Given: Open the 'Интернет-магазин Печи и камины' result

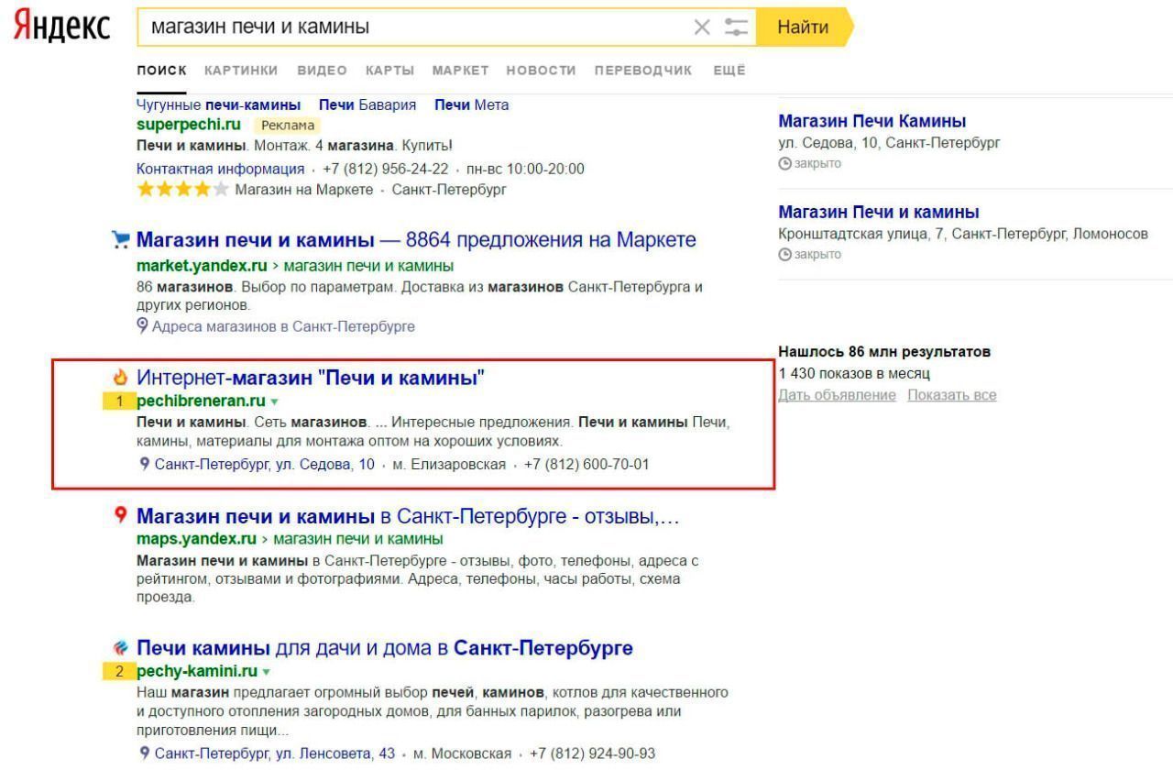Looking at the screenshot, I should point(310,378).
